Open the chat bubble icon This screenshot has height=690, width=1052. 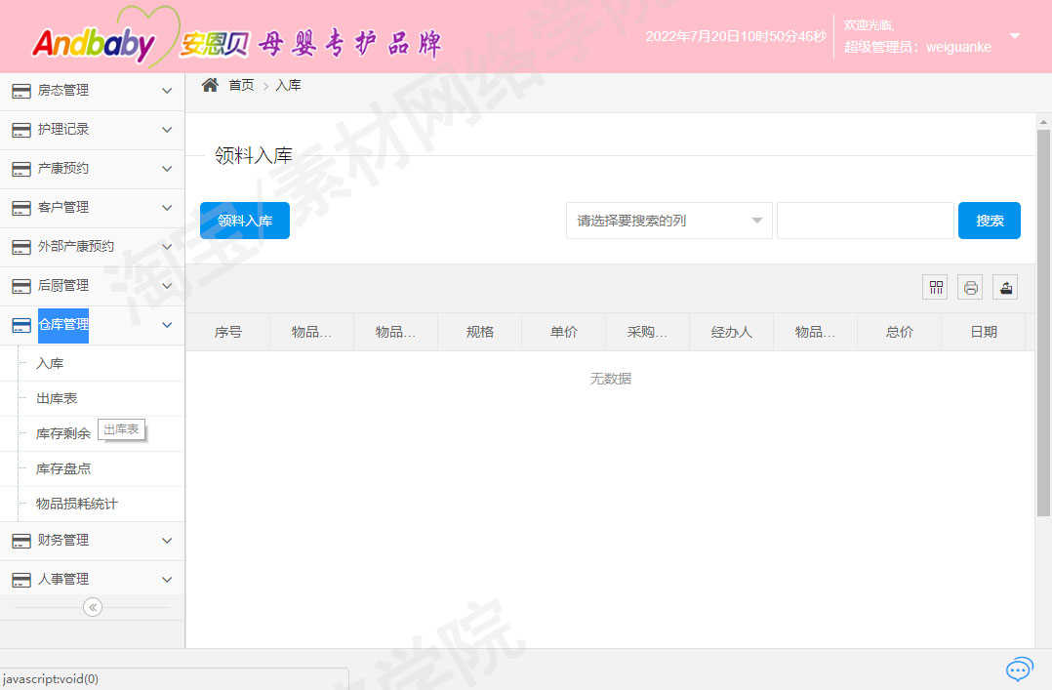(x=1019, y=669)
